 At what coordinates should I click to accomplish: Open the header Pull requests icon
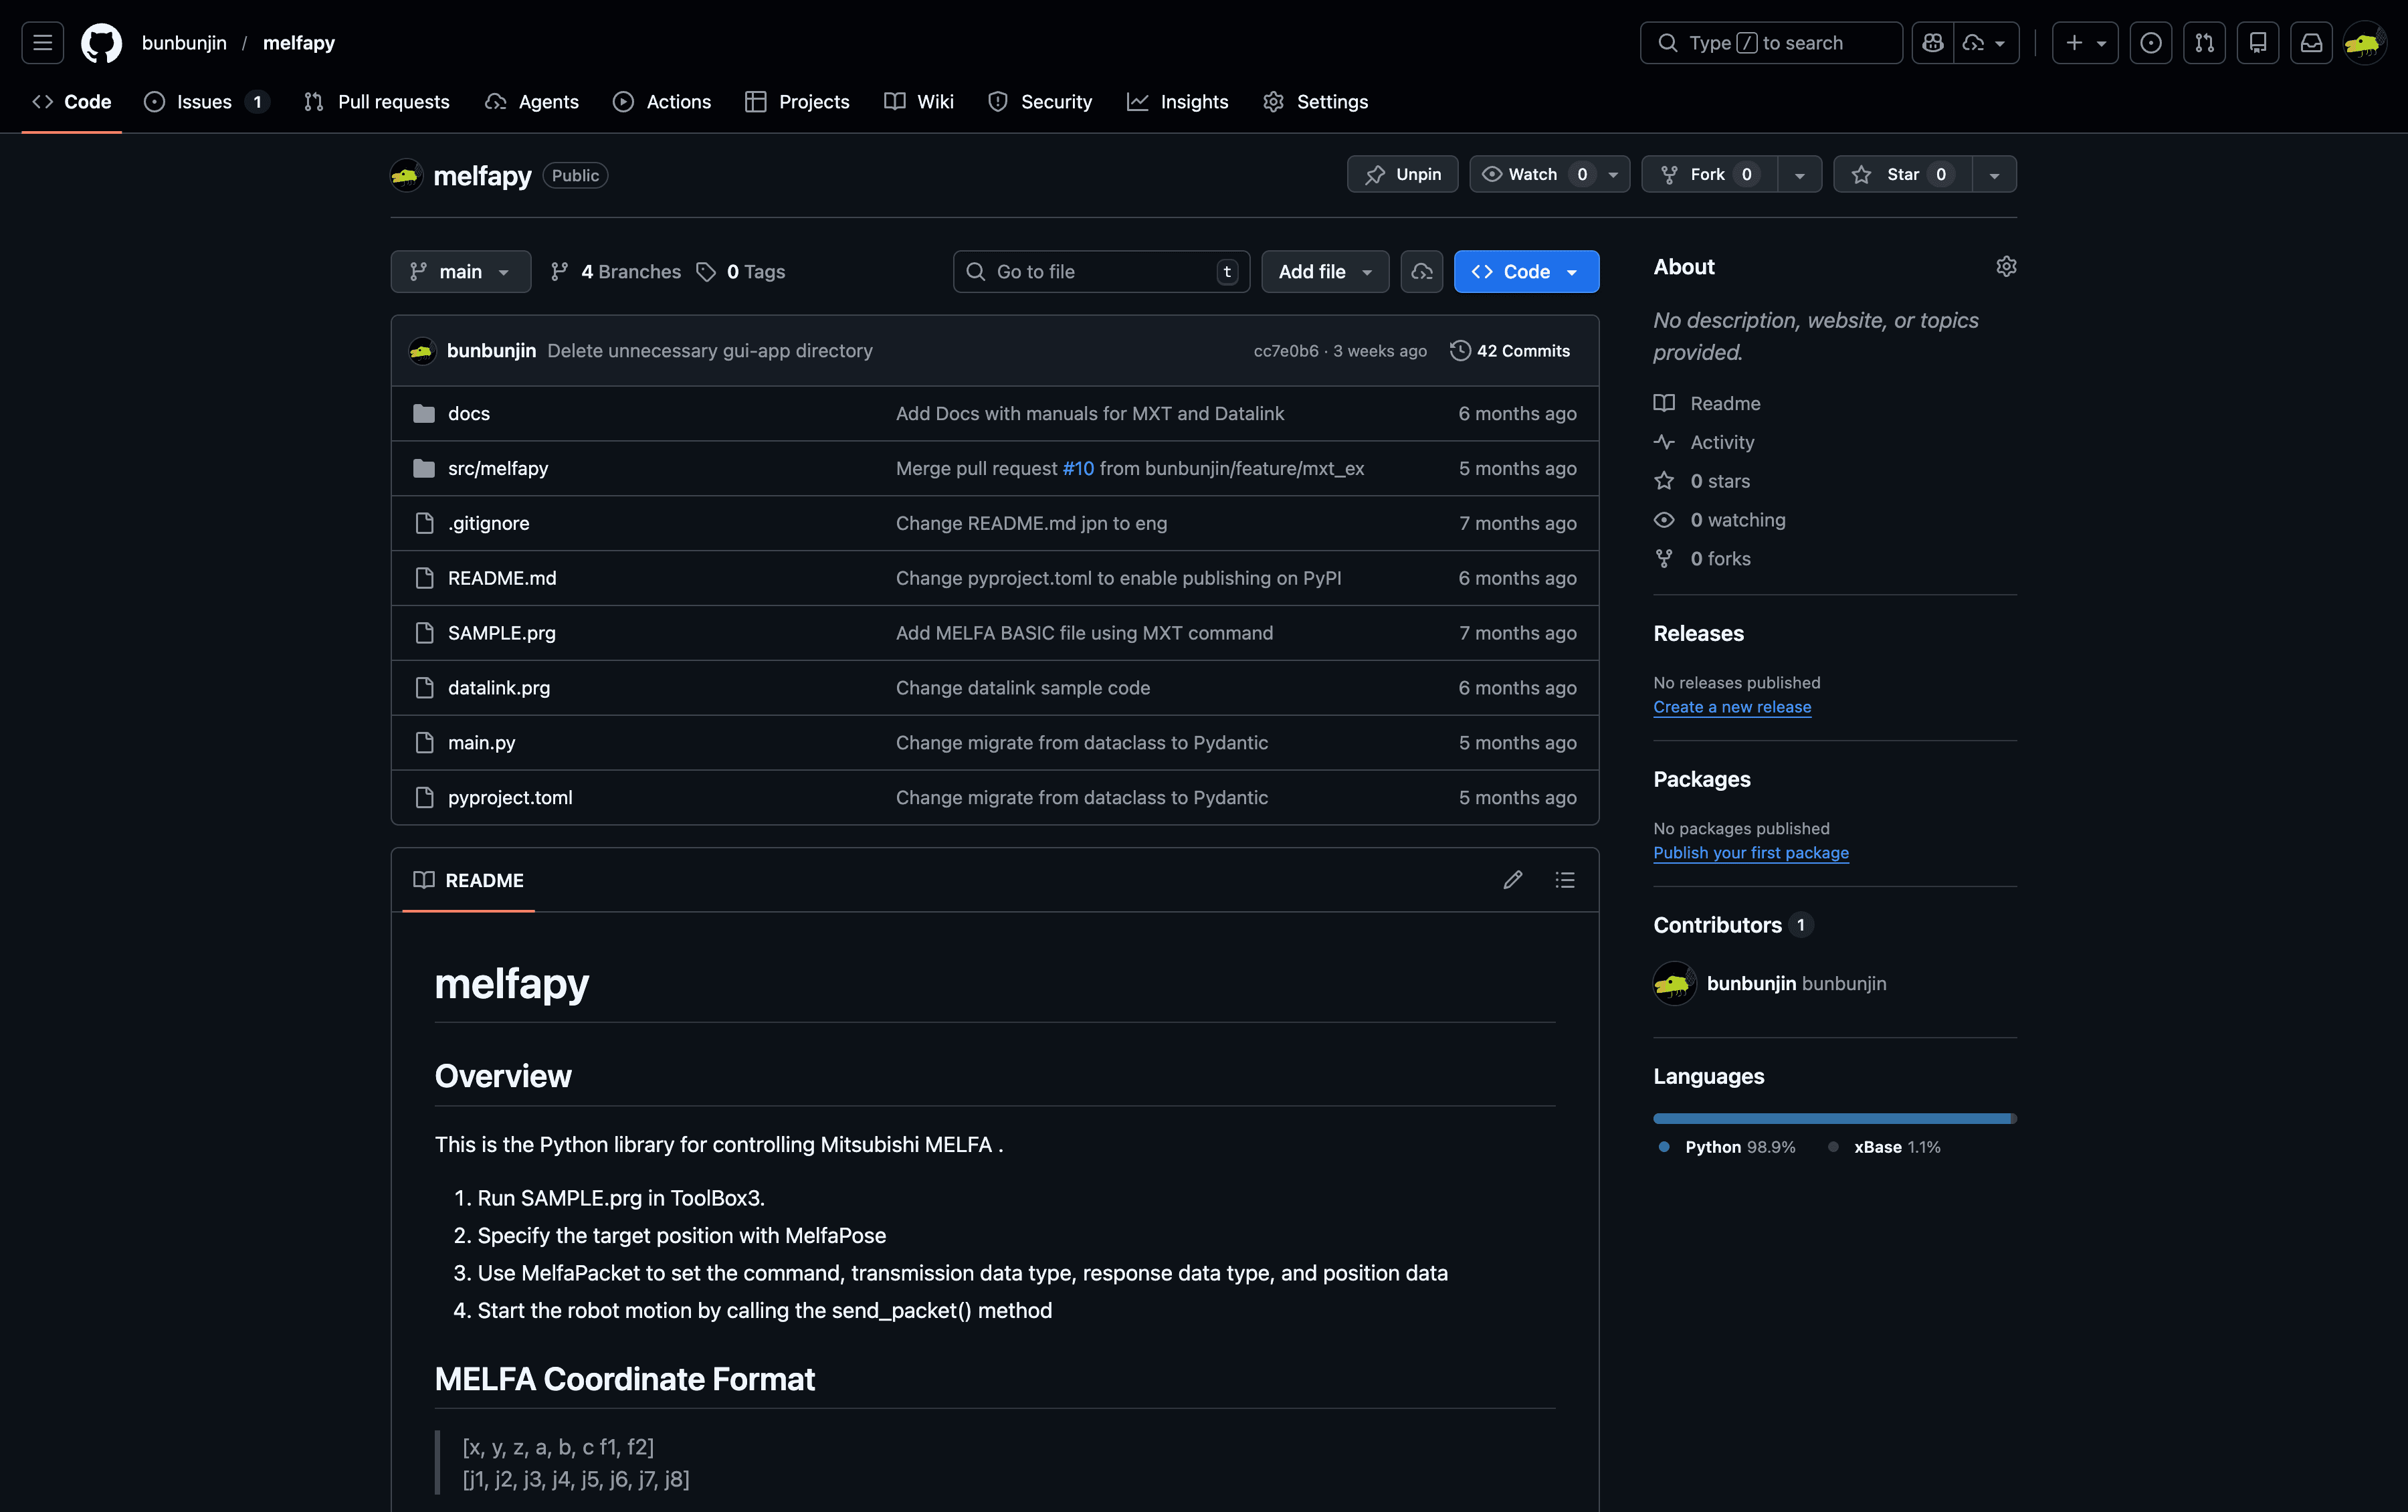[2205, 43]
